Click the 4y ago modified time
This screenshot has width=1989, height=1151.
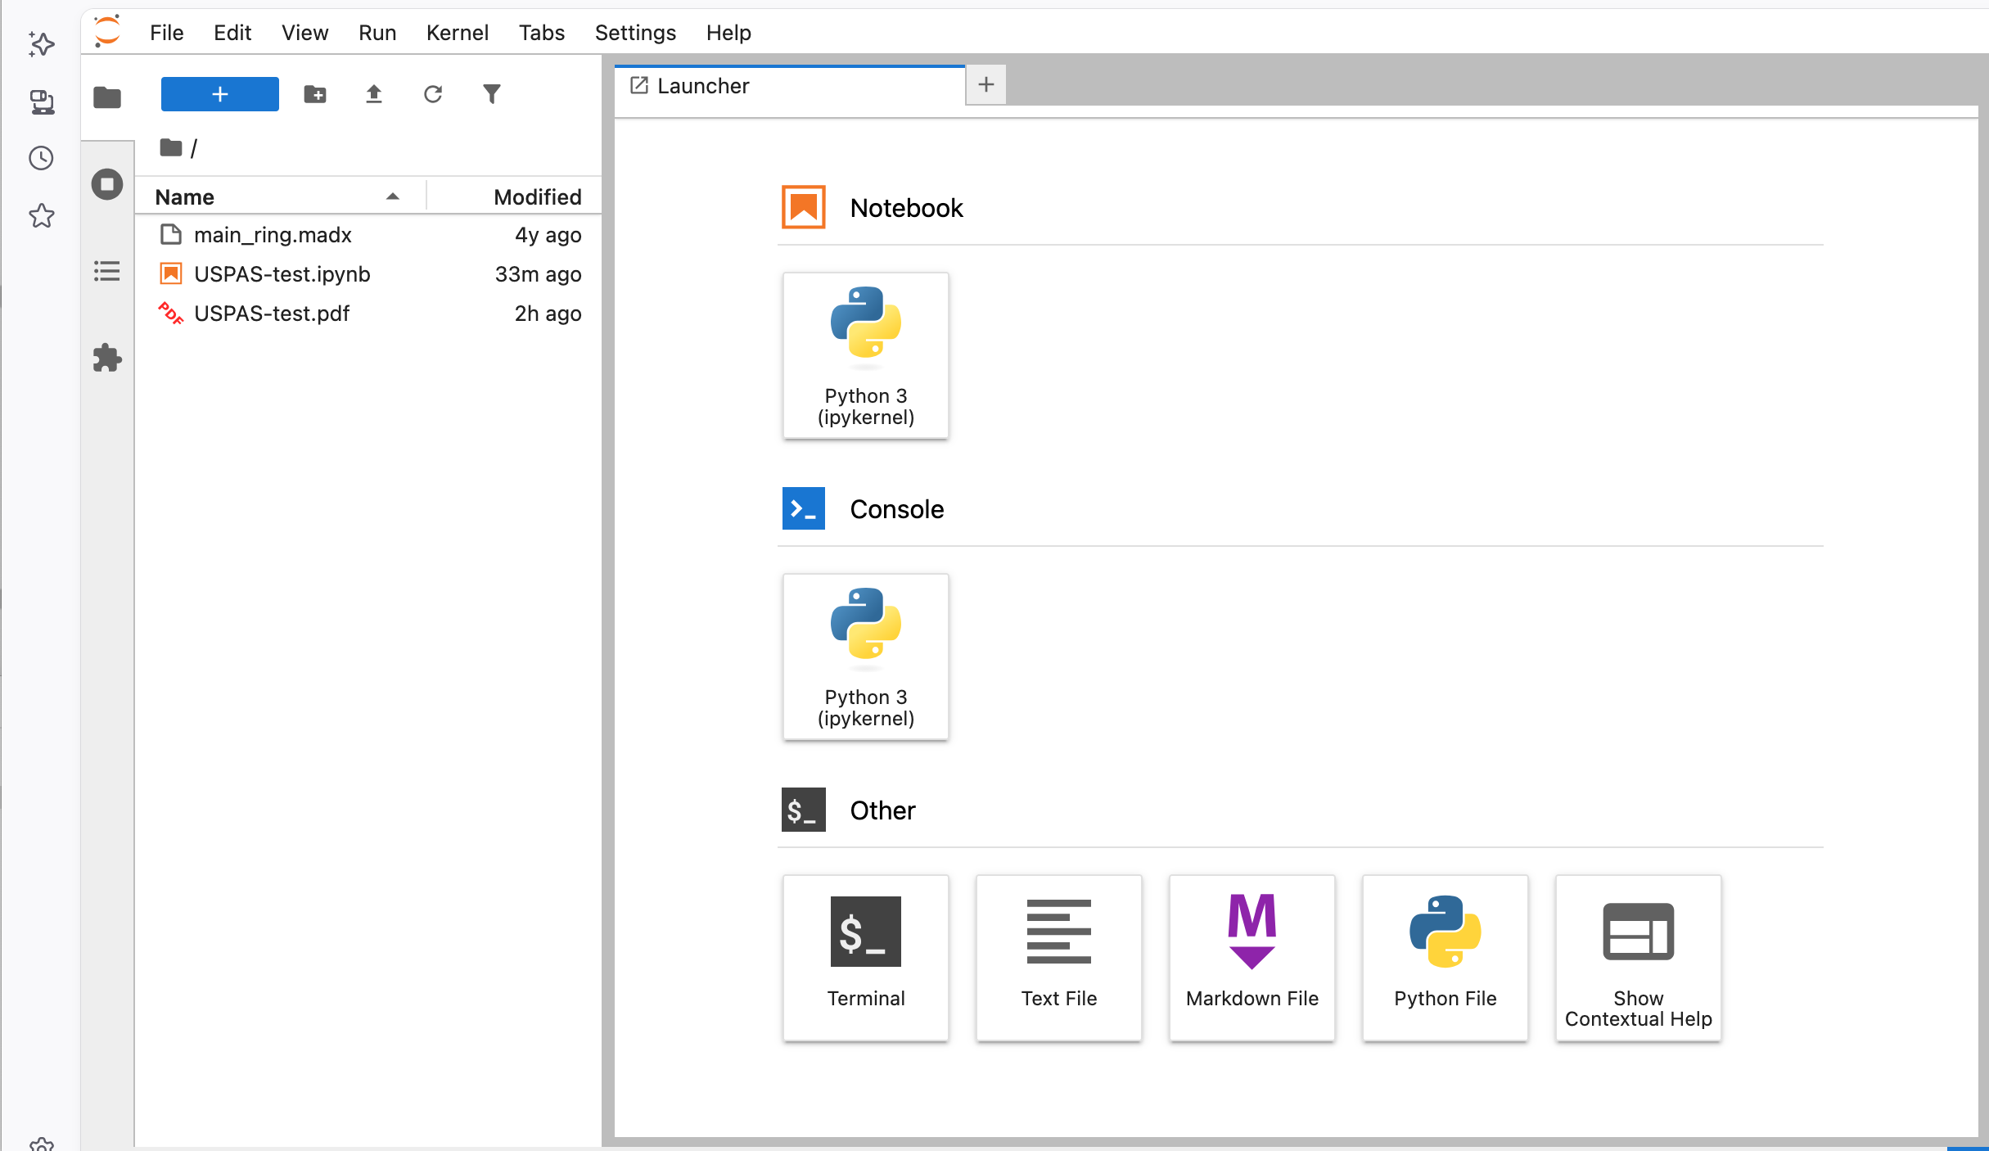tap(548, 235)
